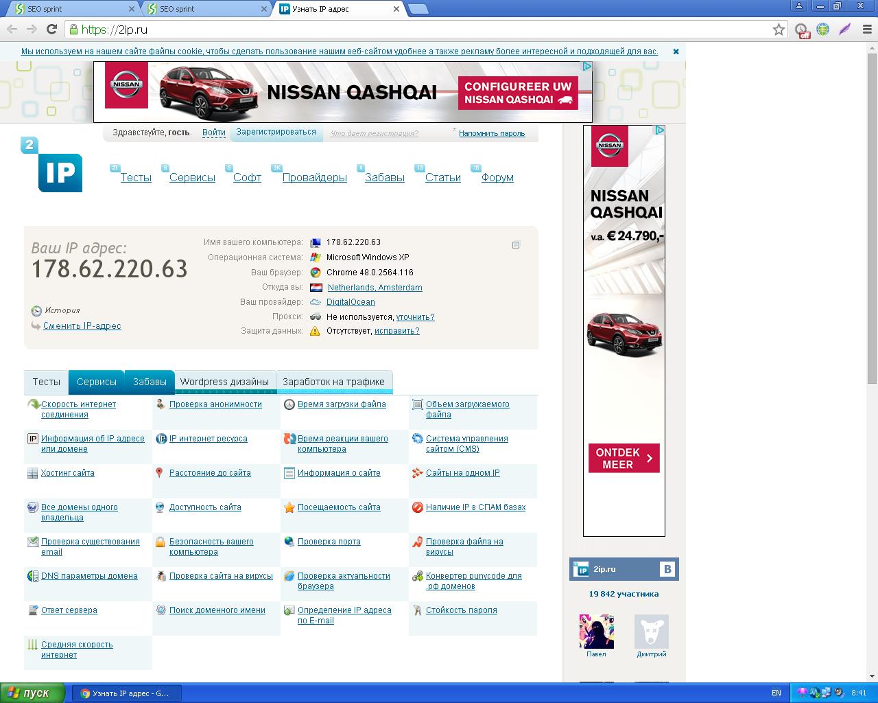Click the 2IP site logo
The width and height of the screenshot is (878, 703).
point(51,165)
